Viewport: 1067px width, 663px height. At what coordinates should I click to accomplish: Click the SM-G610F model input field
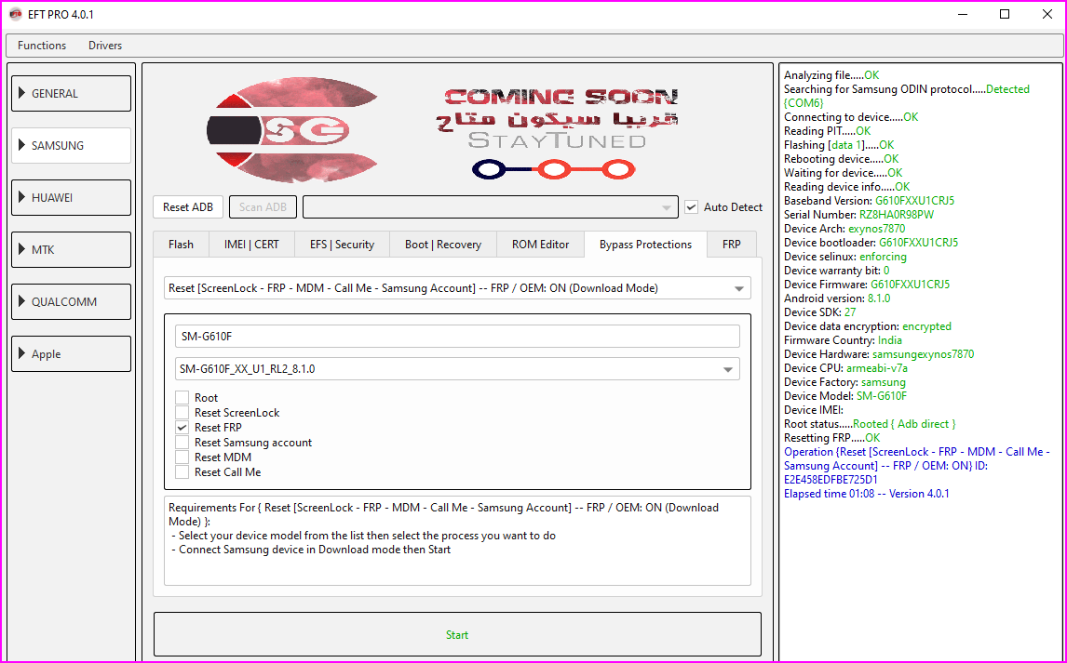[x=457, y=337]
